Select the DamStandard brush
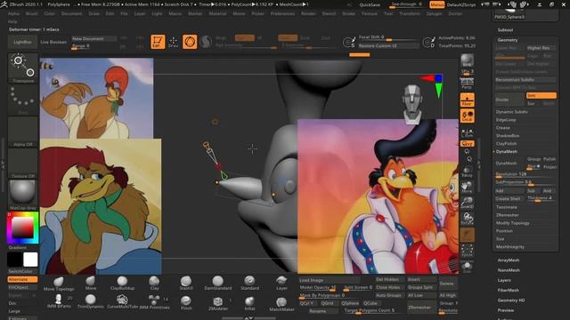This screenshot has height=320, width=570. (217, 284)
